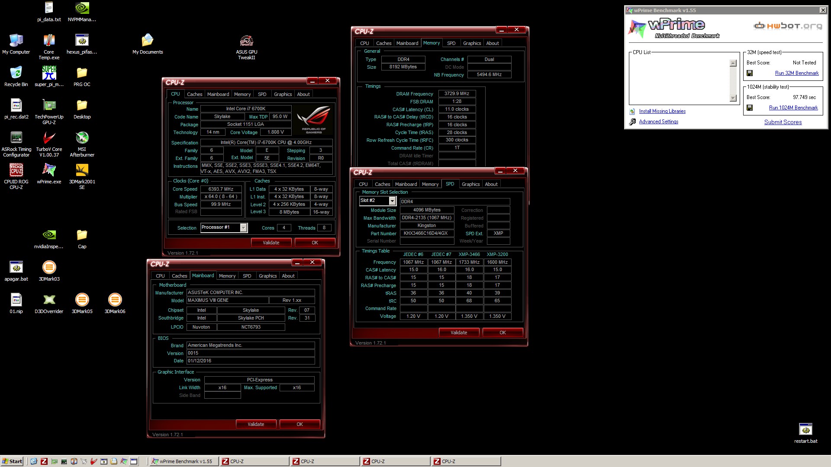Image resolution: width=831 pixels, height=467 pixels.
Task: Select SPD tab in Memory window
Action: pyautogui.click(x=451, y=43)
